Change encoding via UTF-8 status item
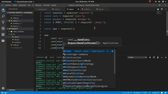 click(x=145, y=93)
